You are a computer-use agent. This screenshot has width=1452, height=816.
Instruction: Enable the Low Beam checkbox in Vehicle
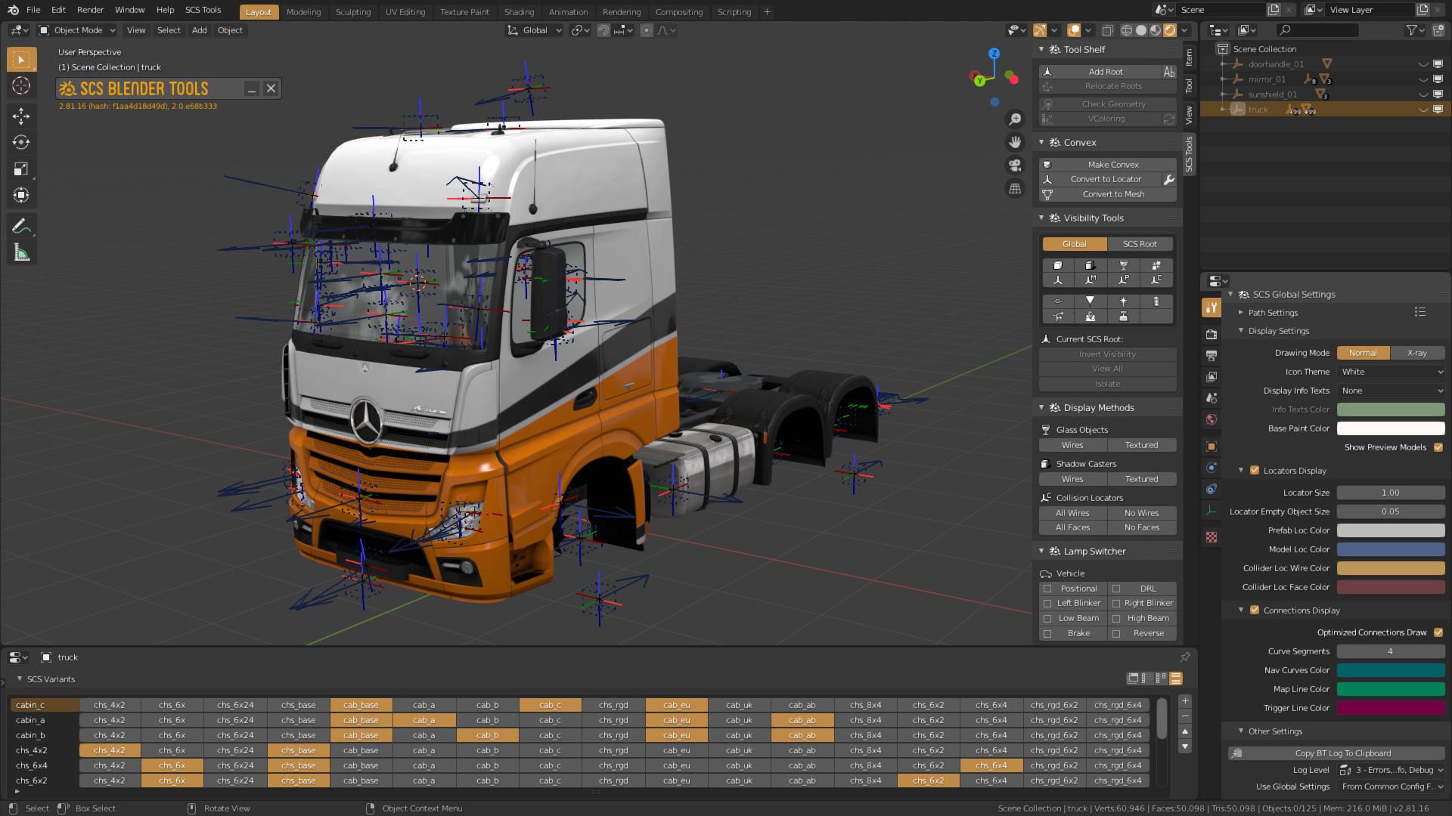point(1047,618)
